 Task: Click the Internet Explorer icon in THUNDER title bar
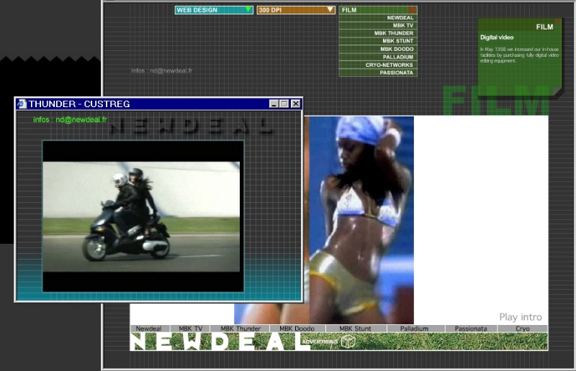(x=22, y=104)
